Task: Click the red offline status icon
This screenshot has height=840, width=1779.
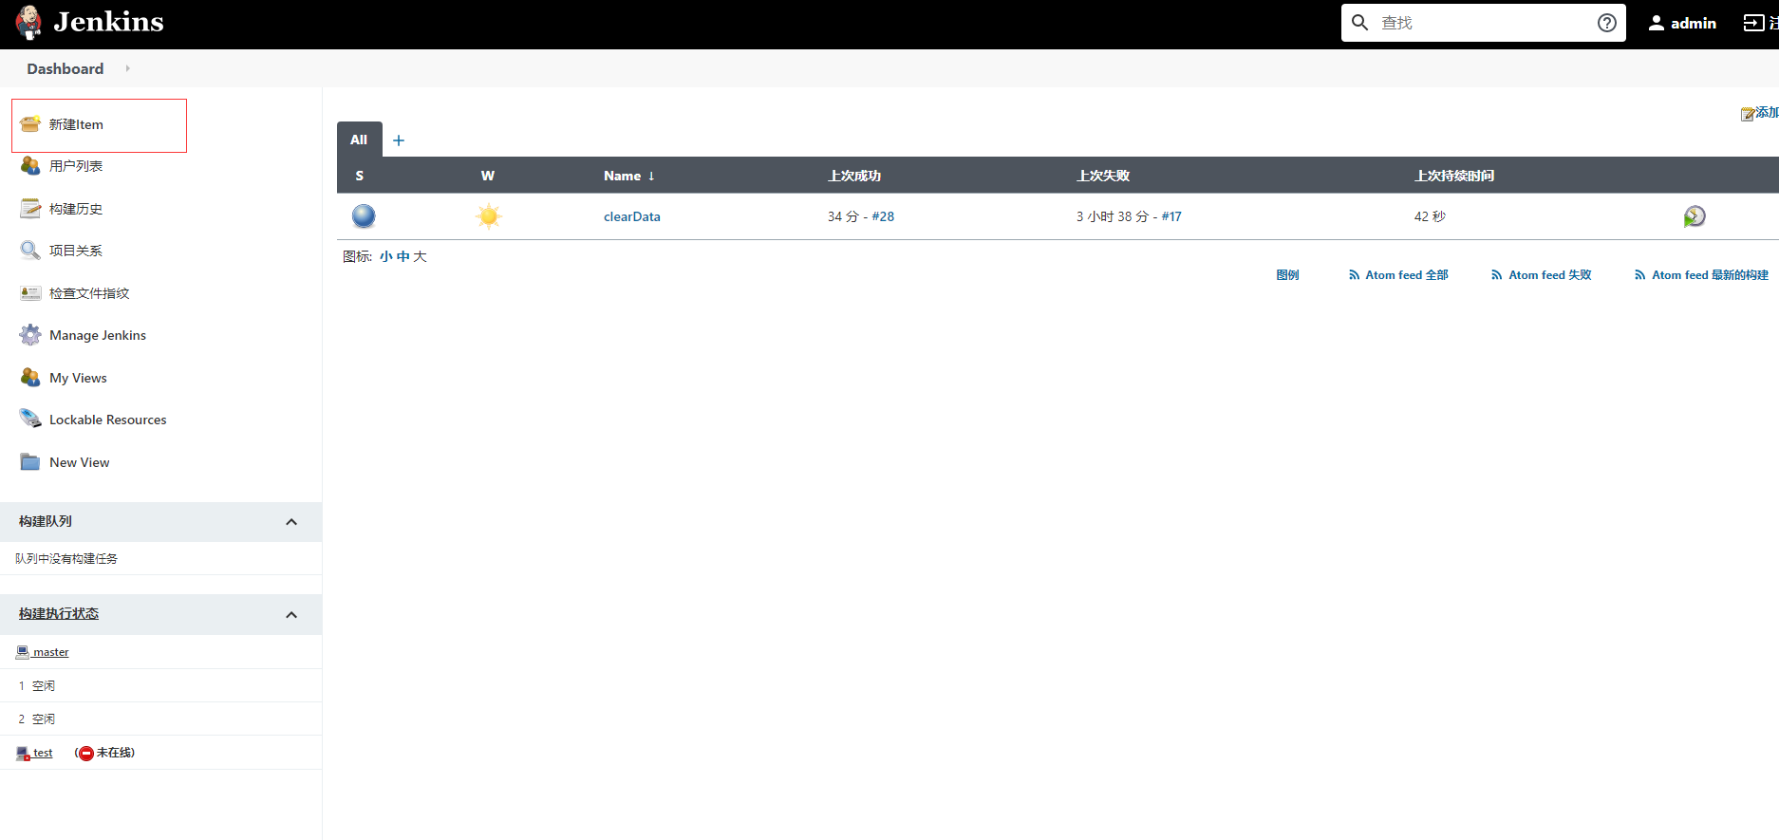Action: point(86,754)
